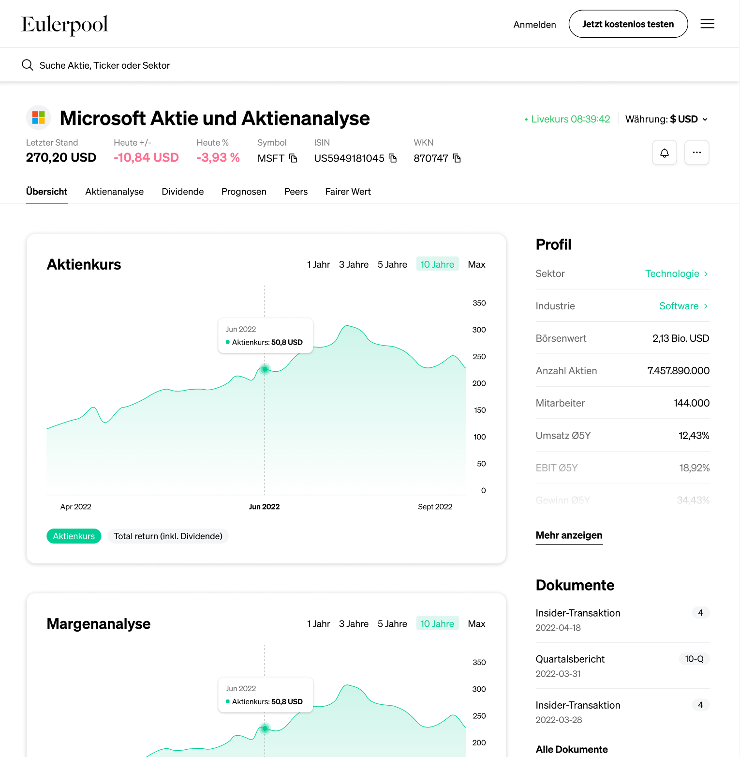Select 10 Jahre in Aktienkurs chart
The image size is (740, 757).
click(x=437, y=264)
